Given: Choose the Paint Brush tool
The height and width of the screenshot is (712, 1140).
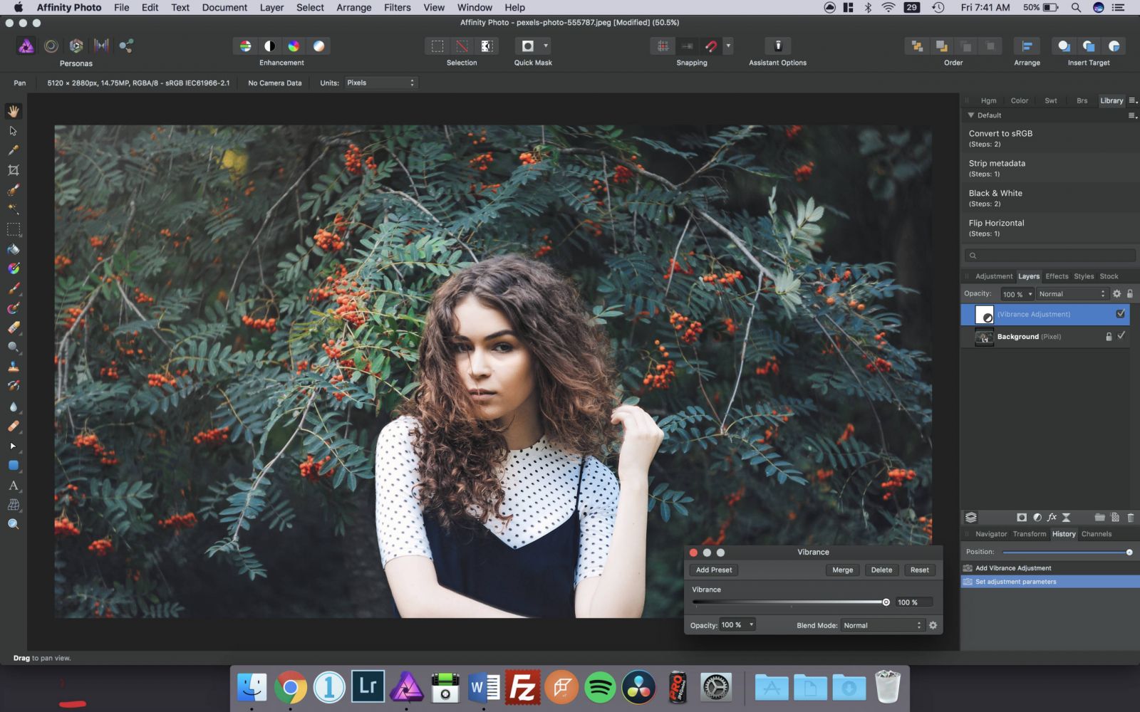Looking at the screenshot, I should click(14, 288).
